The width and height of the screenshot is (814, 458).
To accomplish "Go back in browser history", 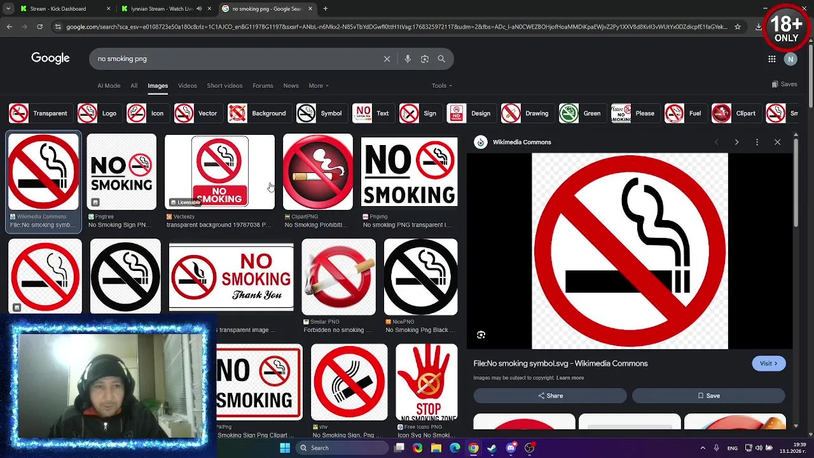I will pos(9,27).
